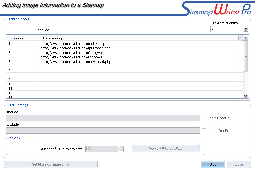Select crawler number 11 row
The height and width of the screenshot is (170, 255).
[125, 89]
